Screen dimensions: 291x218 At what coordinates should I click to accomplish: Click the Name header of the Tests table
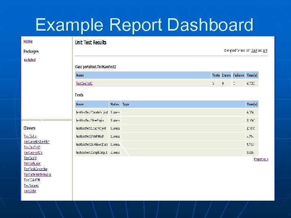click(x=92, y=104)
